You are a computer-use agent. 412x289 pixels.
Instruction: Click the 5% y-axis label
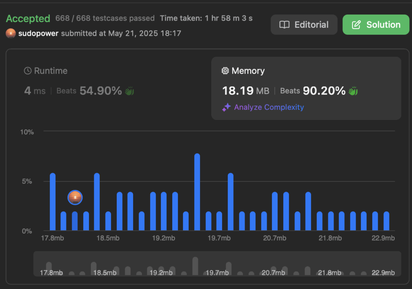(x=27, y=181)
